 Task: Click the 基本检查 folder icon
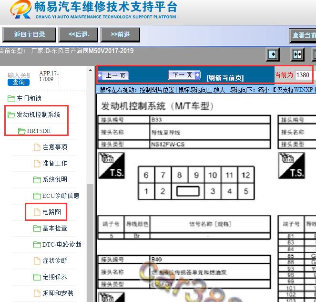pyautogui.click(x=37, y=229)
